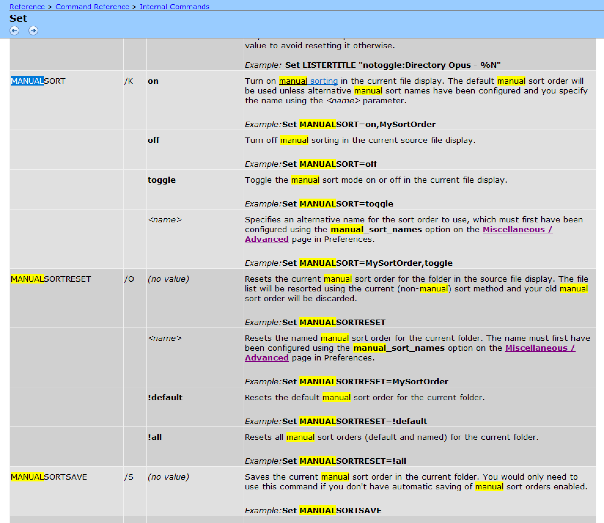604x523 pixels.
Task: Click example 'Set MANUALSORTRESET=!default'
Action: click(355, 421)
